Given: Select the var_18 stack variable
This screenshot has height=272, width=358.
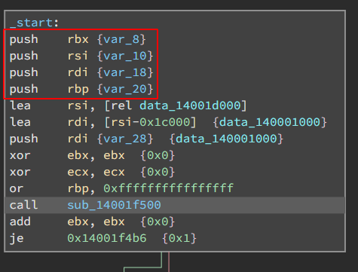Looking at the screenshot, I should click(125, 72).
